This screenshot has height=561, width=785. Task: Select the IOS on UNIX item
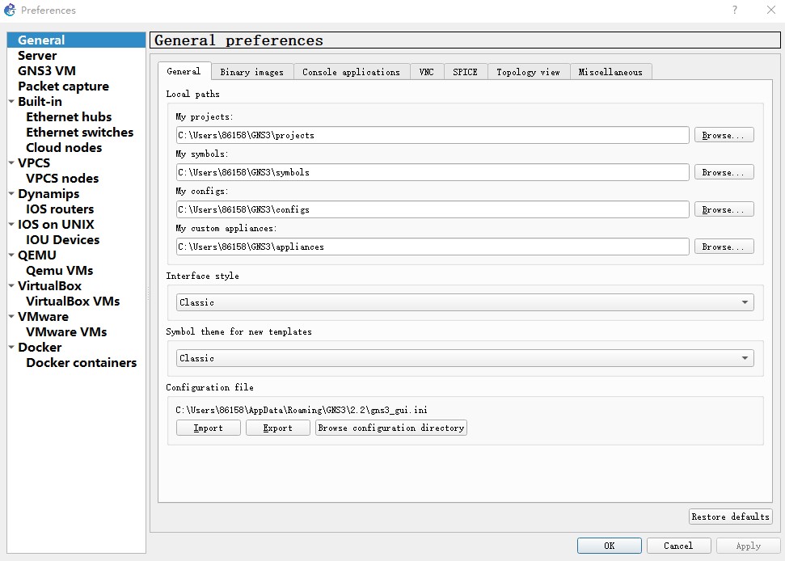56,225
